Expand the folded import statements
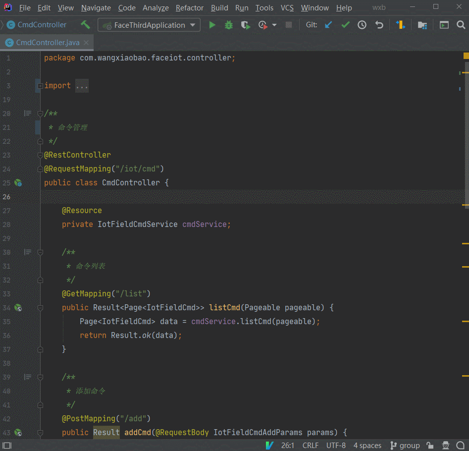Screen dimensions: 469x451 (x=40, y=86)
